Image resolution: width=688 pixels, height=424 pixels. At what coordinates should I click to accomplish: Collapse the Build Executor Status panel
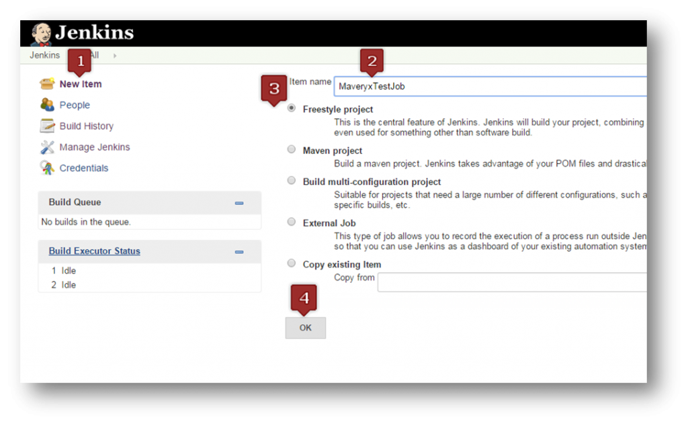pyautogui.click(x=239, y=251)
